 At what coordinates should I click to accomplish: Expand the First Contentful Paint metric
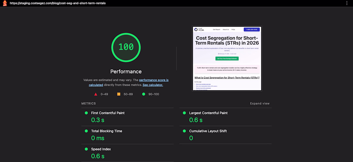coord(108,113)
